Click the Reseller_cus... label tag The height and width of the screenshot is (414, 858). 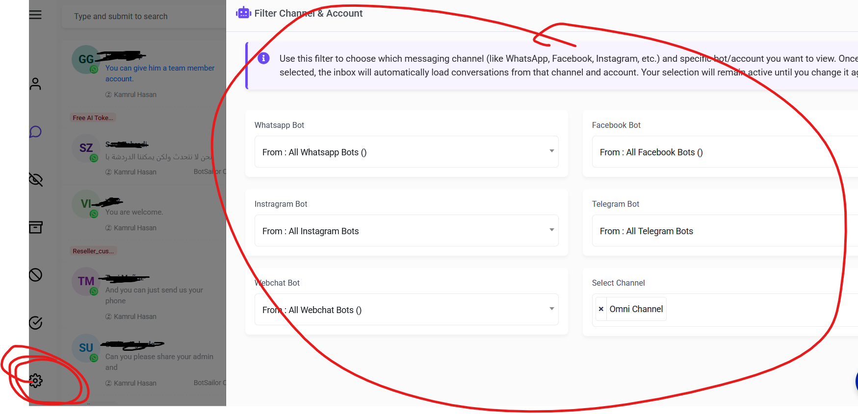point(93,251)
